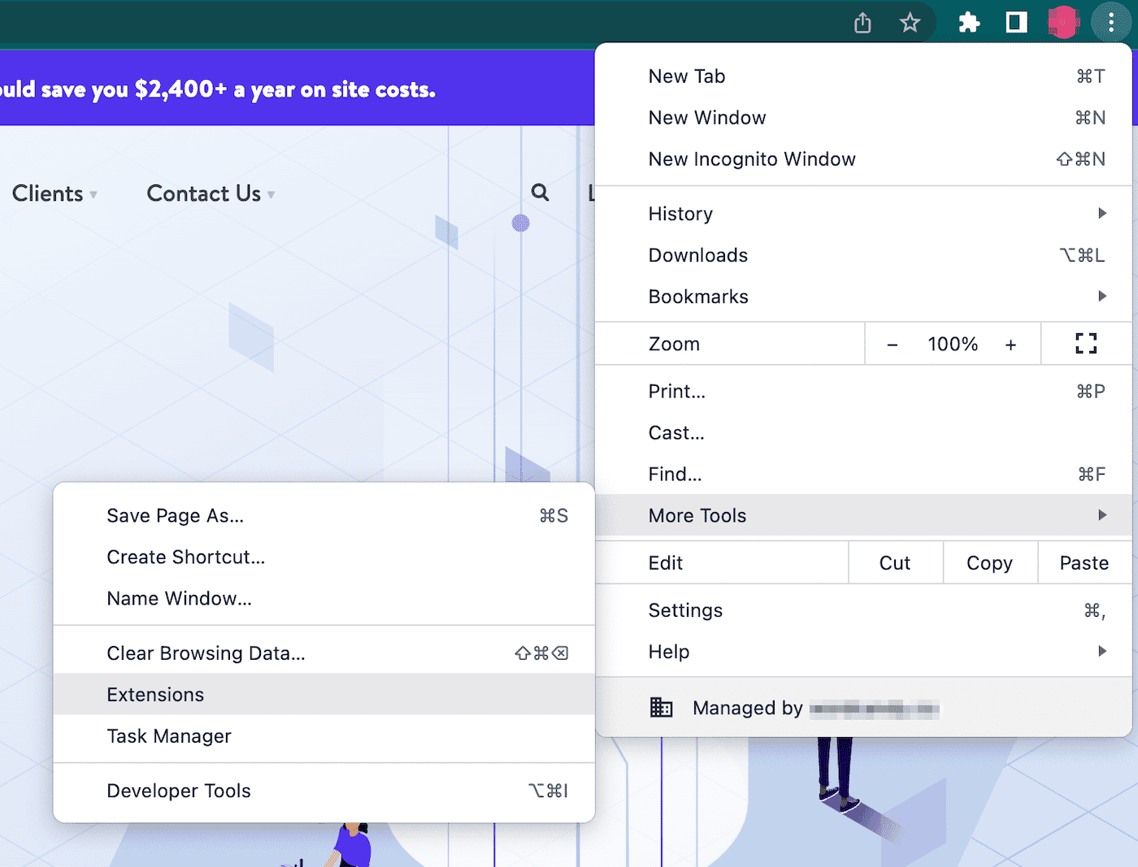Click the Copy button
This screenshot has width=1138, height=867.
coord(989,562)
